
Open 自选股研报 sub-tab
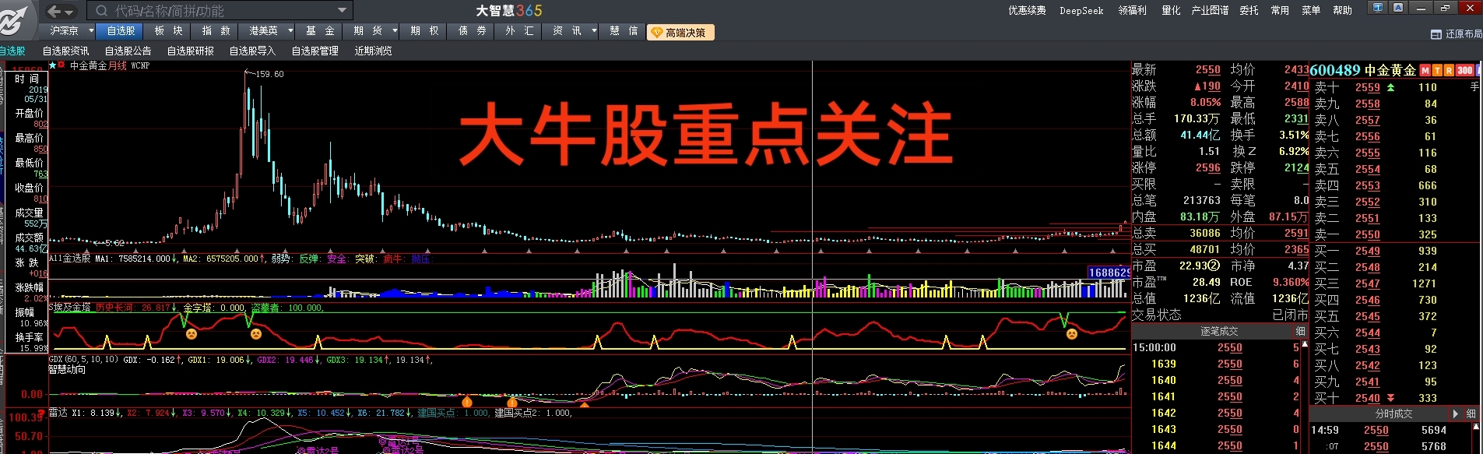pyautogui.click(x=190, y=51)
